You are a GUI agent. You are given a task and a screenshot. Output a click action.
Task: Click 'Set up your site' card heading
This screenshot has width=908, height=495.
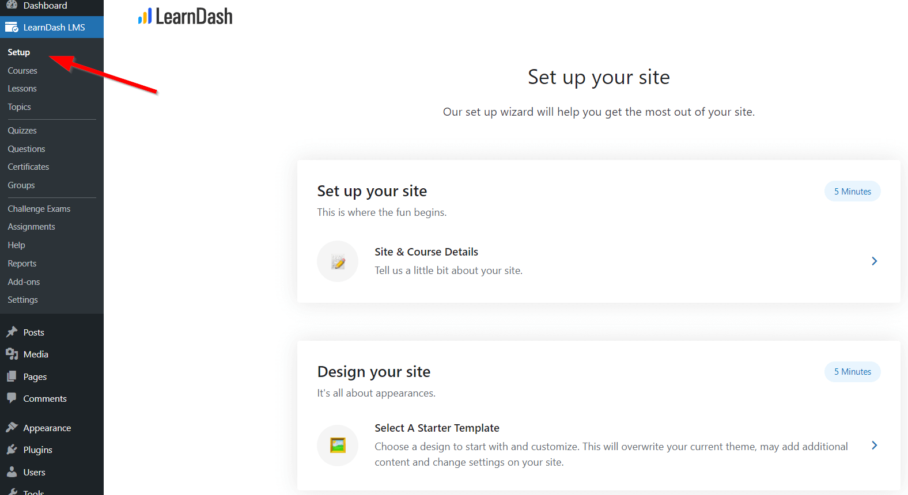(x=372, y=191)
